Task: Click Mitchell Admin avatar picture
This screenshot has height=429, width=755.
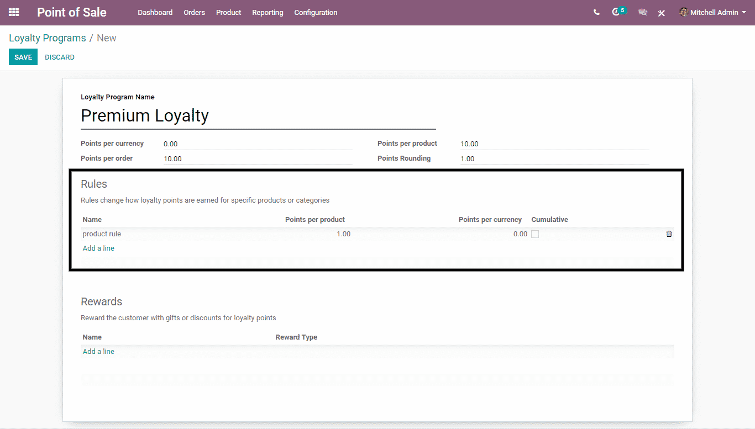Action: pos(684,12)
